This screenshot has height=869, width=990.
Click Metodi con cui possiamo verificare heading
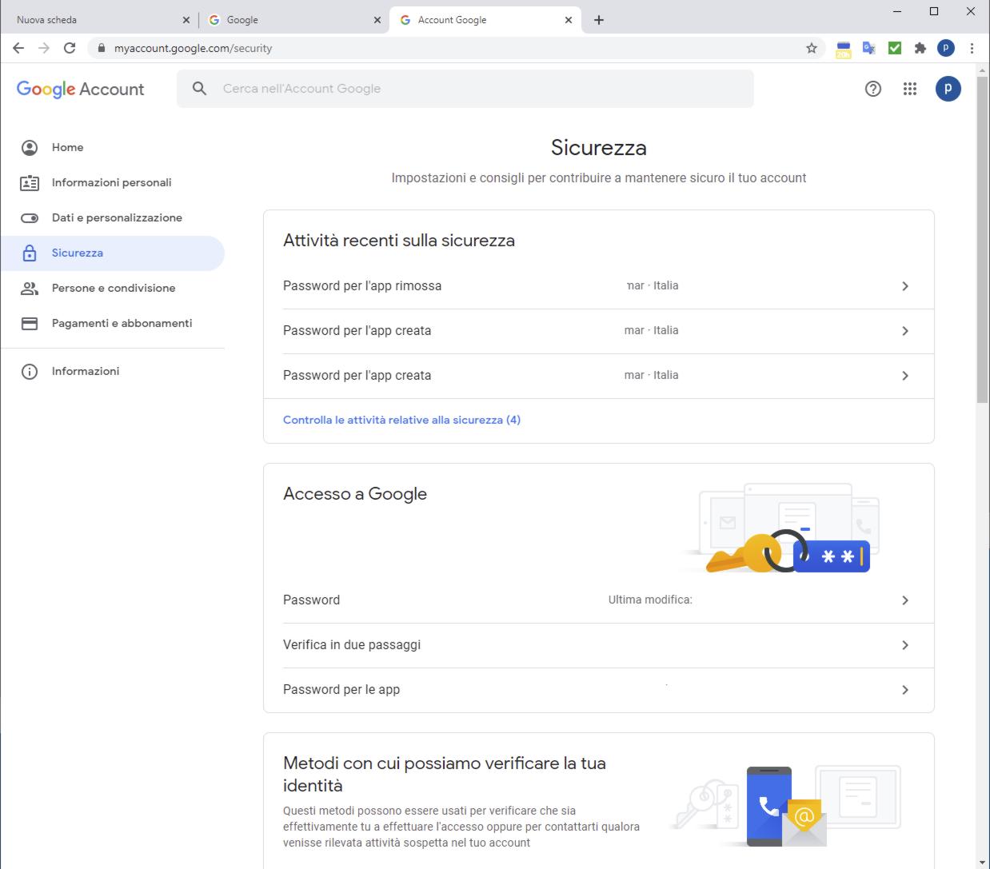[x=445, y=774]
